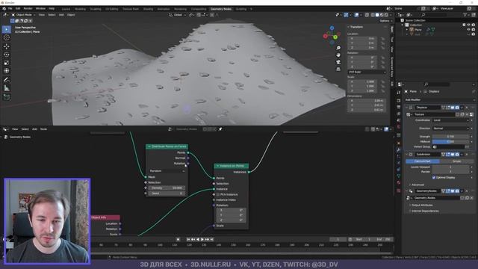Open the Object Data green triangle tab

pyautogui.click(x=398, y=176)
